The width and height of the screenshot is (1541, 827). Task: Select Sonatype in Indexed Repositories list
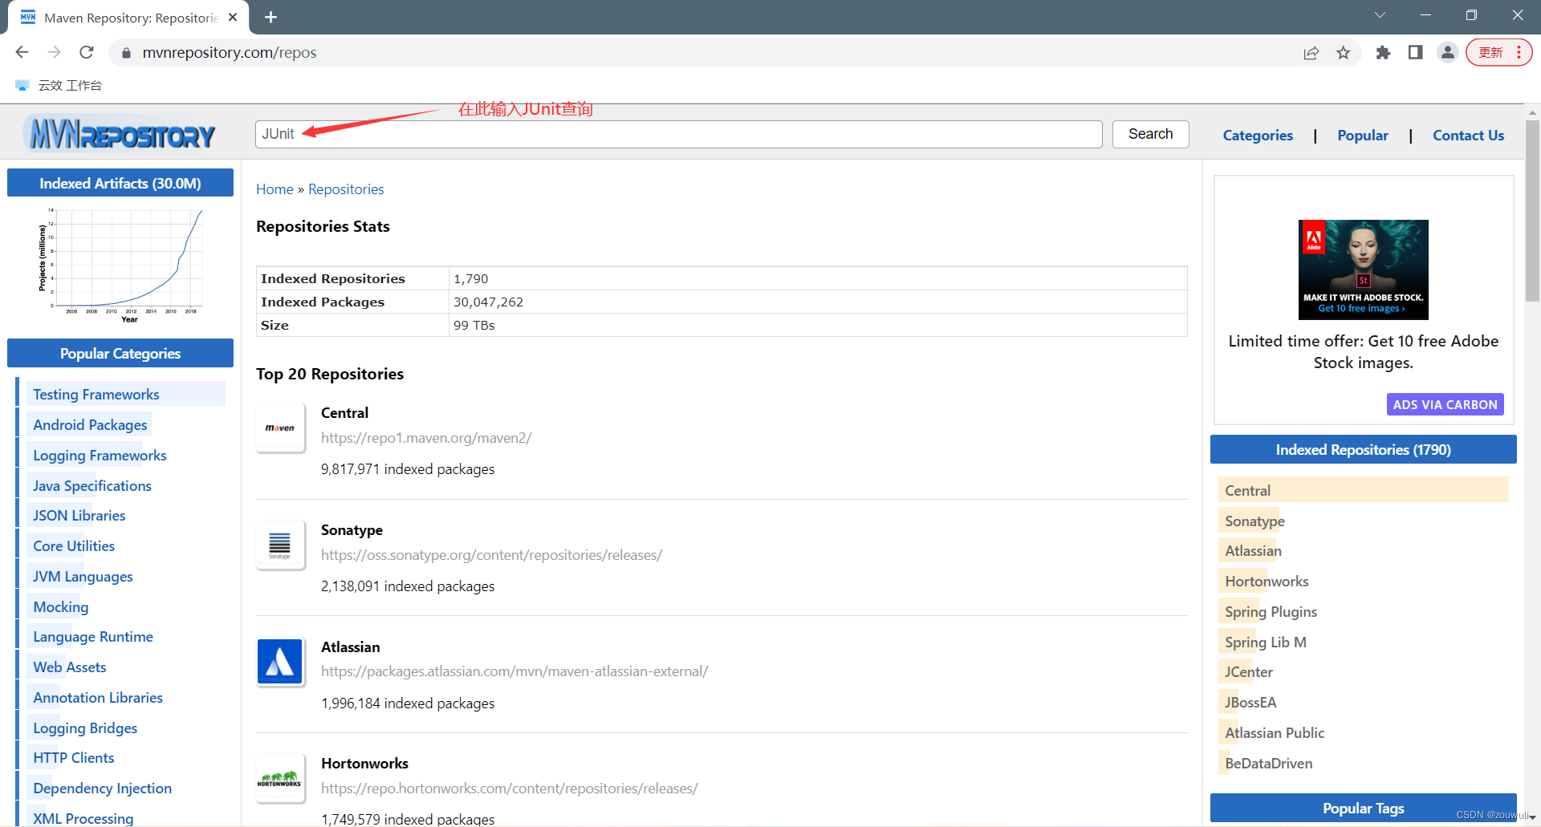tap(1254, 521)
